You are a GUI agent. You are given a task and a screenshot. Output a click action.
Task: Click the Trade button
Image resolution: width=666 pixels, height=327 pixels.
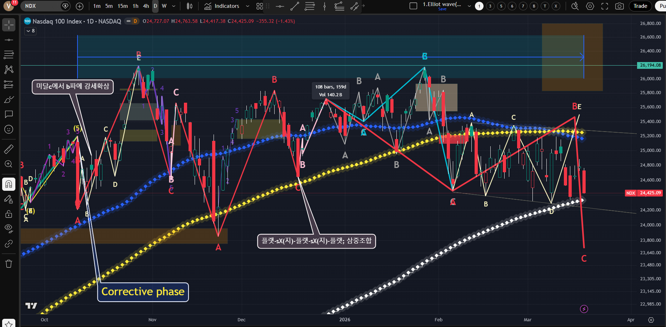tap(640, 6)
